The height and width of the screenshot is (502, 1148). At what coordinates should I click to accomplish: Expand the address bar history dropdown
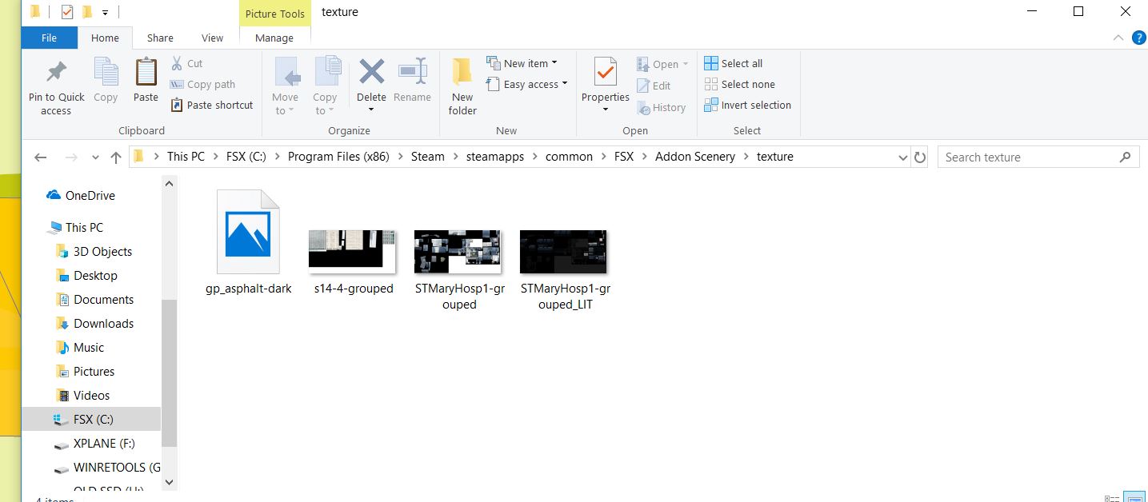[x=902, y=157]
